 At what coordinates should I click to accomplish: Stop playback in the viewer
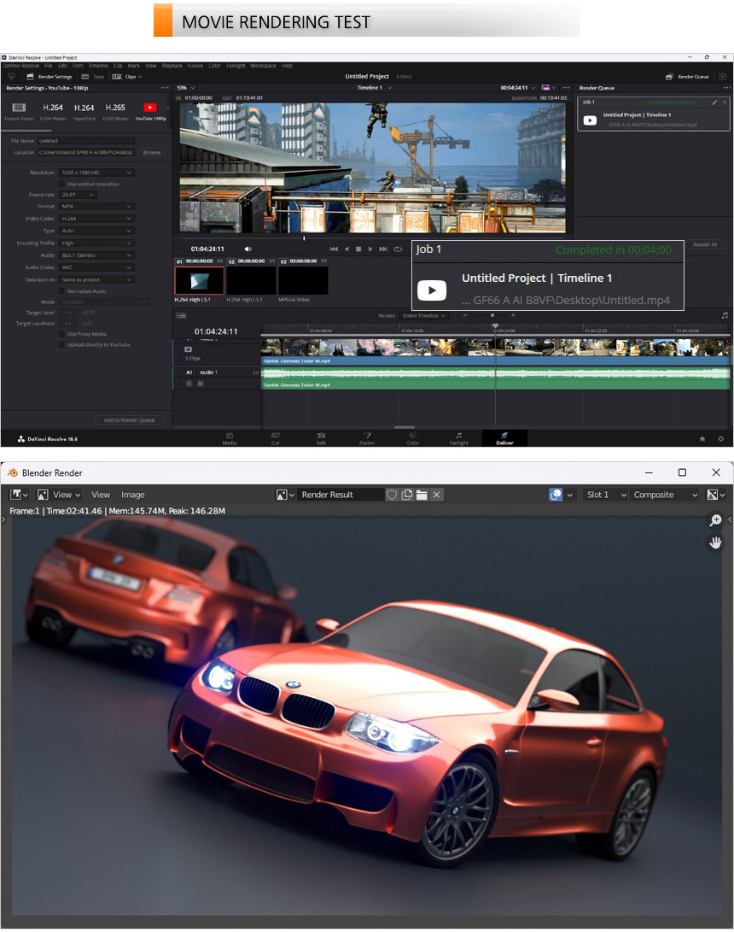point(358,249)
